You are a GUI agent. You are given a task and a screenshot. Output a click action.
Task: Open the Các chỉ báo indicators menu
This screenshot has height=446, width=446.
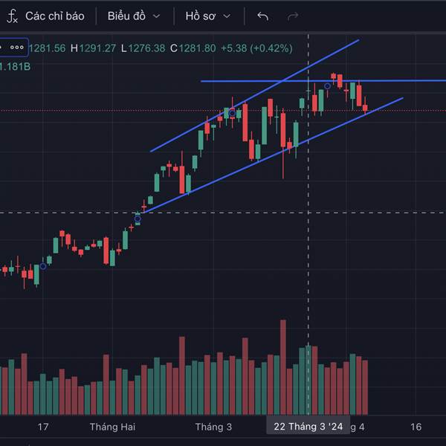(54, 16)
